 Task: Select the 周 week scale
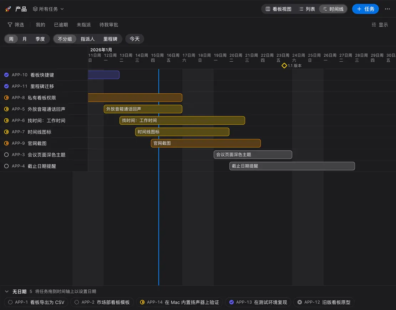11,39
